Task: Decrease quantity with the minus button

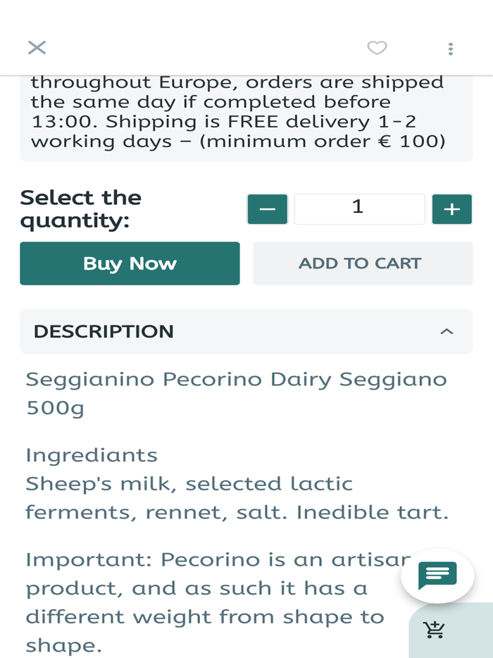Action: 267,209
